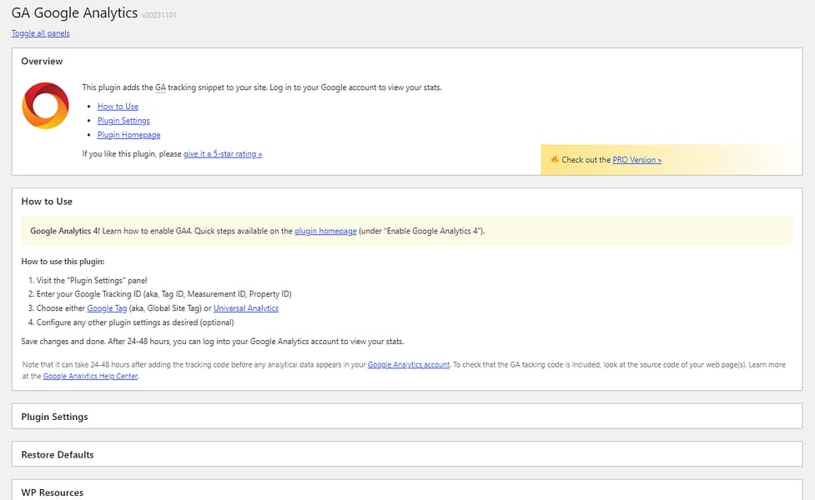Open the PRO Version link
This screenshot has width=815, height=500.
tap(636, 160)
